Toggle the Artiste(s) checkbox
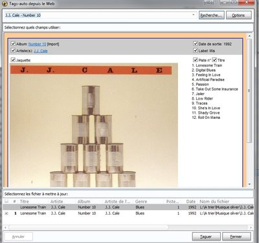 [x=13, y=50]
